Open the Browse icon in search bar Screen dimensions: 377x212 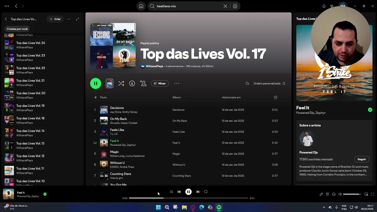click(x=235, y=6)
